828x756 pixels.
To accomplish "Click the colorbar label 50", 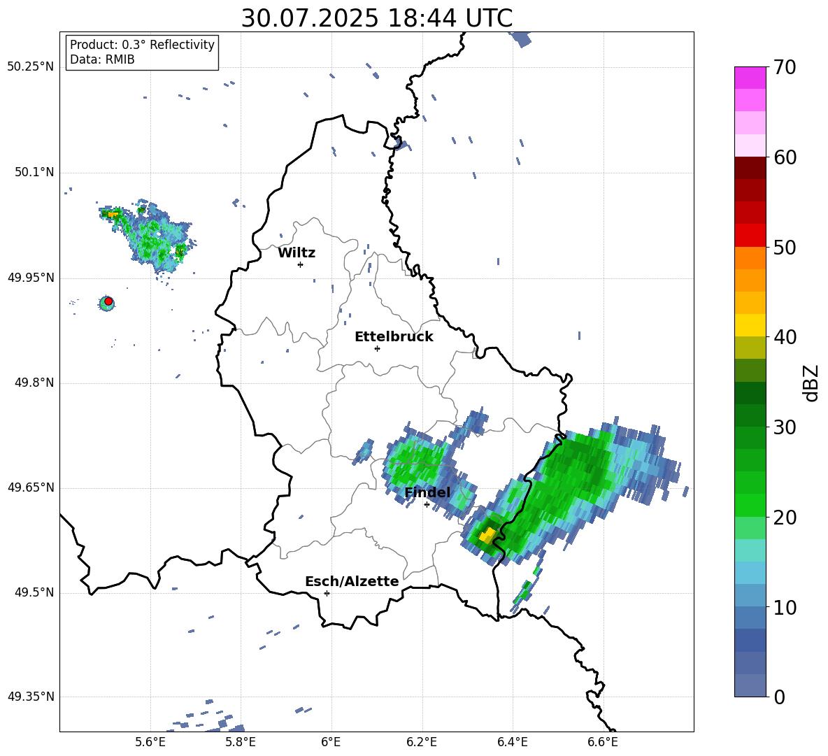I will coord(785,248).
